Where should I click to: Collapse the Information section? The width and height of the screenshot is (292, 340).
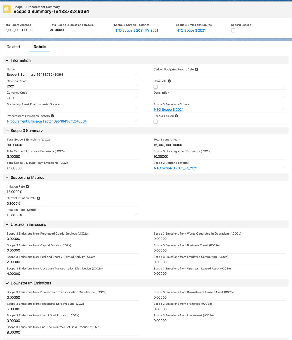coord(7,60)
